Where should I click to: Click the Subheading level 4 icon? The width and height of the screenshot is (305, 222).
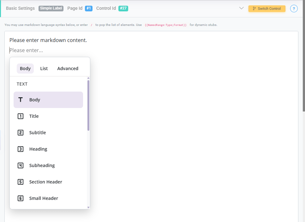[x=21, y=165]
